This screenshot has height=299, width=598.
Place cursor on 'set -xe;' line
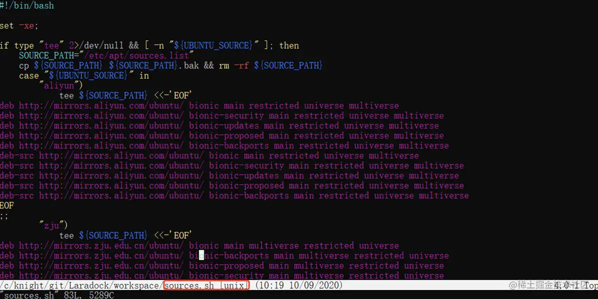(x=19, y=25)
